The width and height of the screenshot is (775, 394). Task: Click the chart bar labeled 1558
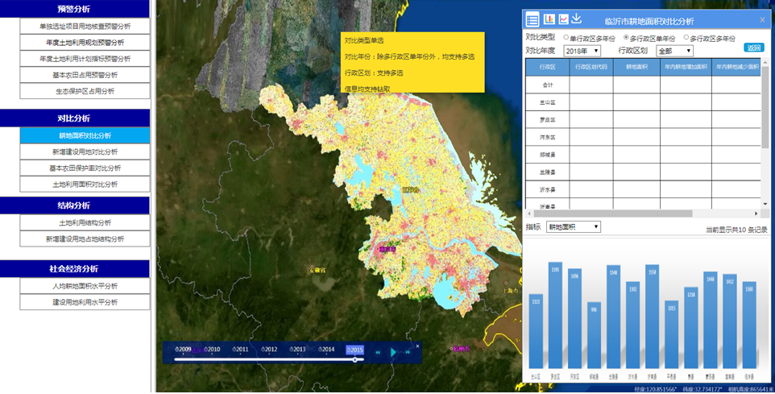click(x=652, y=317)
